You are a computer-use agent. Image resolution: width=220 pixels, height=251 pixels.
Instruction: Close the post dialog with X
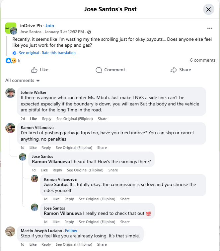pos(208,9)
